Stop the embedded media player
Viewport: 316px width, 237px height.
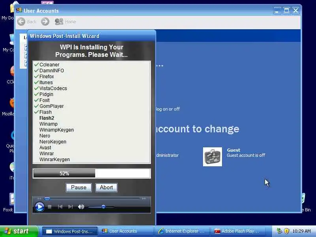(x=50, y=207)
